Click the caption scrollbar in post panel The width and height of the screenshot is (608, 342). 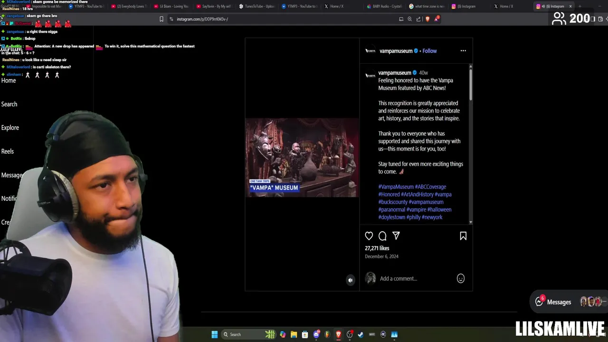tap(471, 85)
